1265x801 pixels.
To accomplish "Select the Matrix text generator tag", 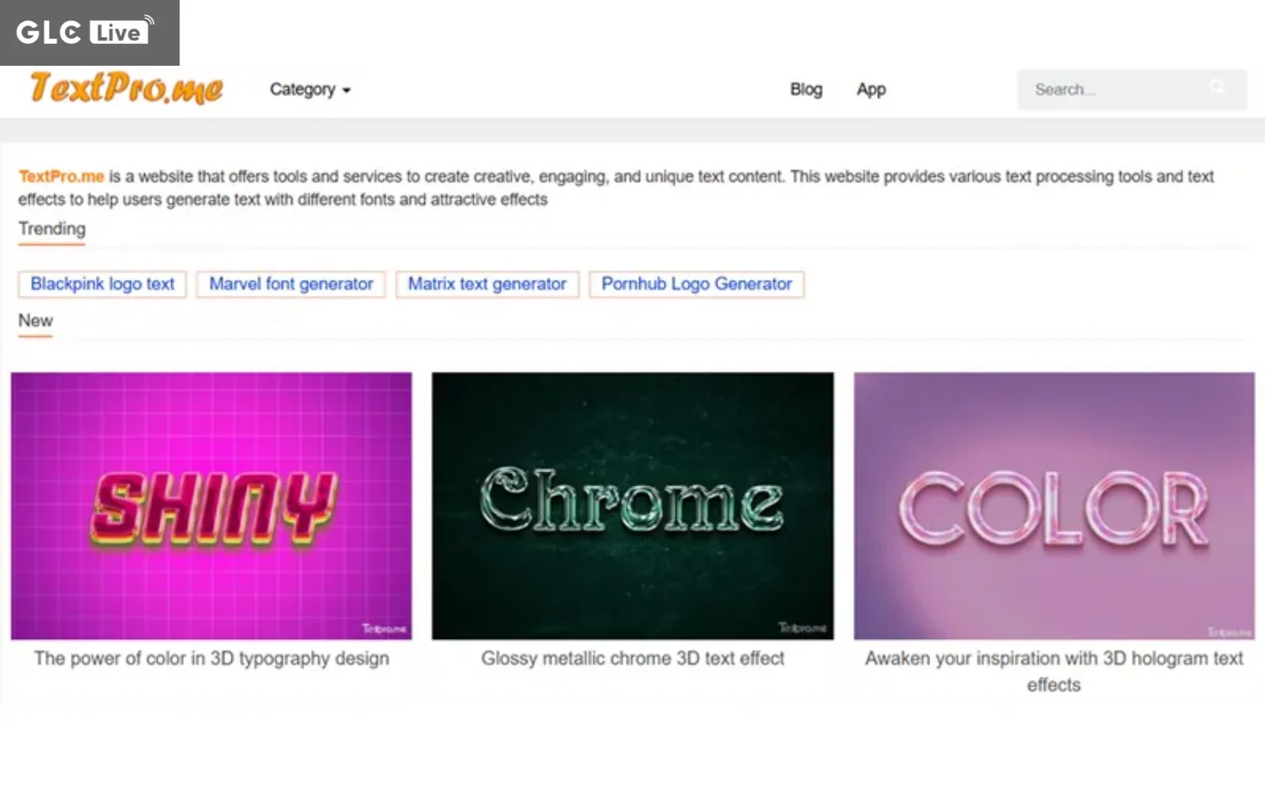I will [487, 284].
